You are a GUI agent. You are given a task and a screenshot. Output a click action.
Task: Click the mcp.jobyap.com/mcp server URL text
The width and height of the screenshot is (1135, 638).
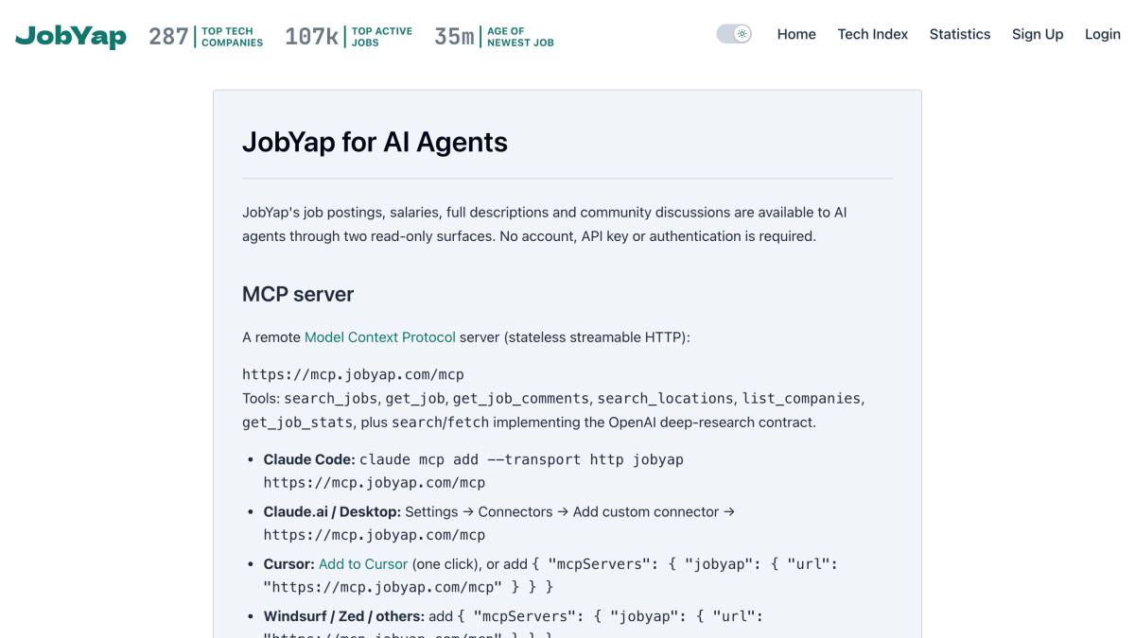(353, 374)
